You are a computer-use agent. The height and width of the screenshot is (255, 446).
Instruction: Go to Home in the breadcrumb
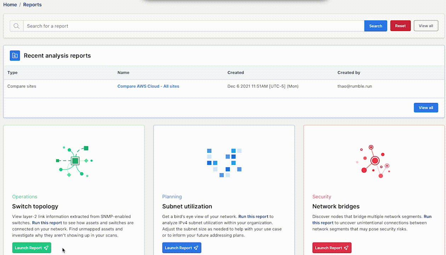pyautogui.click(x=10, y=5)
